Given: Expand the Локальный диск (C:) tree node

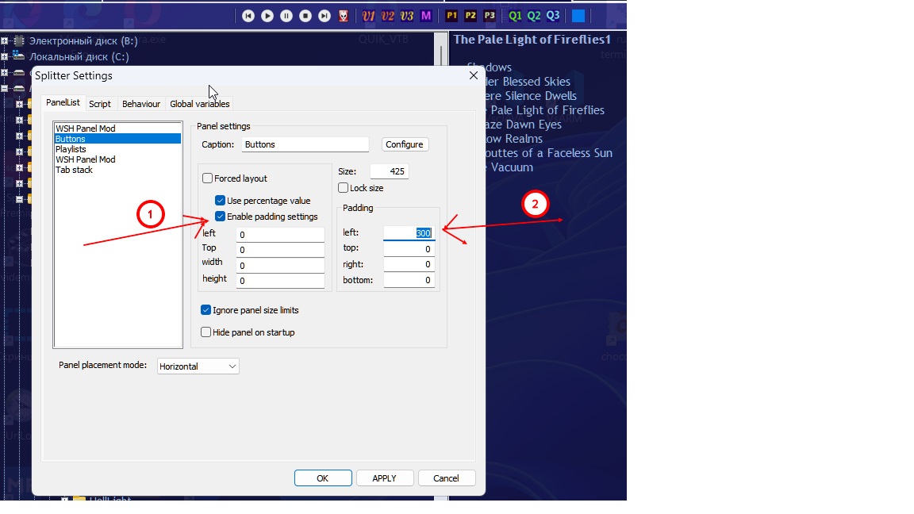Looking at the screenshot, I should point(5,56).
